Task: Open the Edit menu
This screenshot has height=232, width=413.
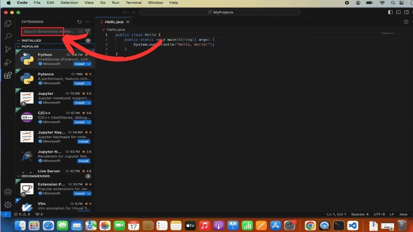Action: tap(50, 3)
